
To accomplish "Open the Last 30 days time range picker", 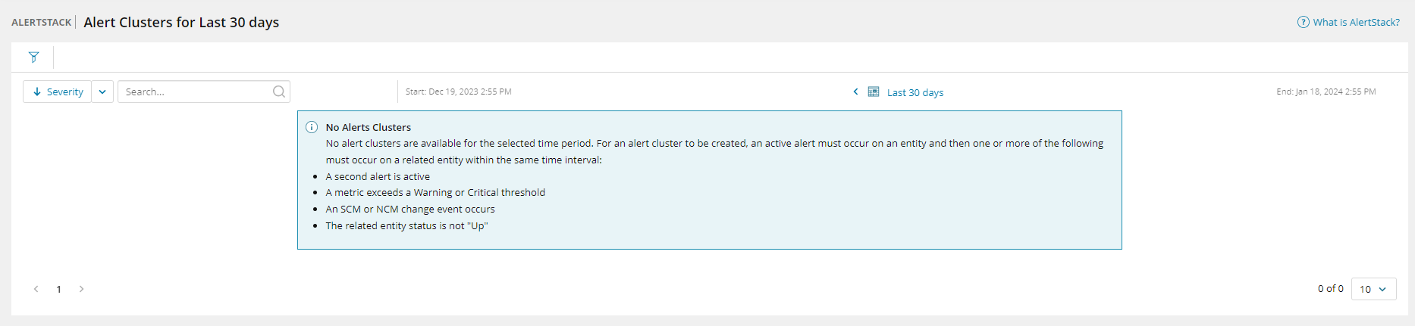I will coord(915,92).
